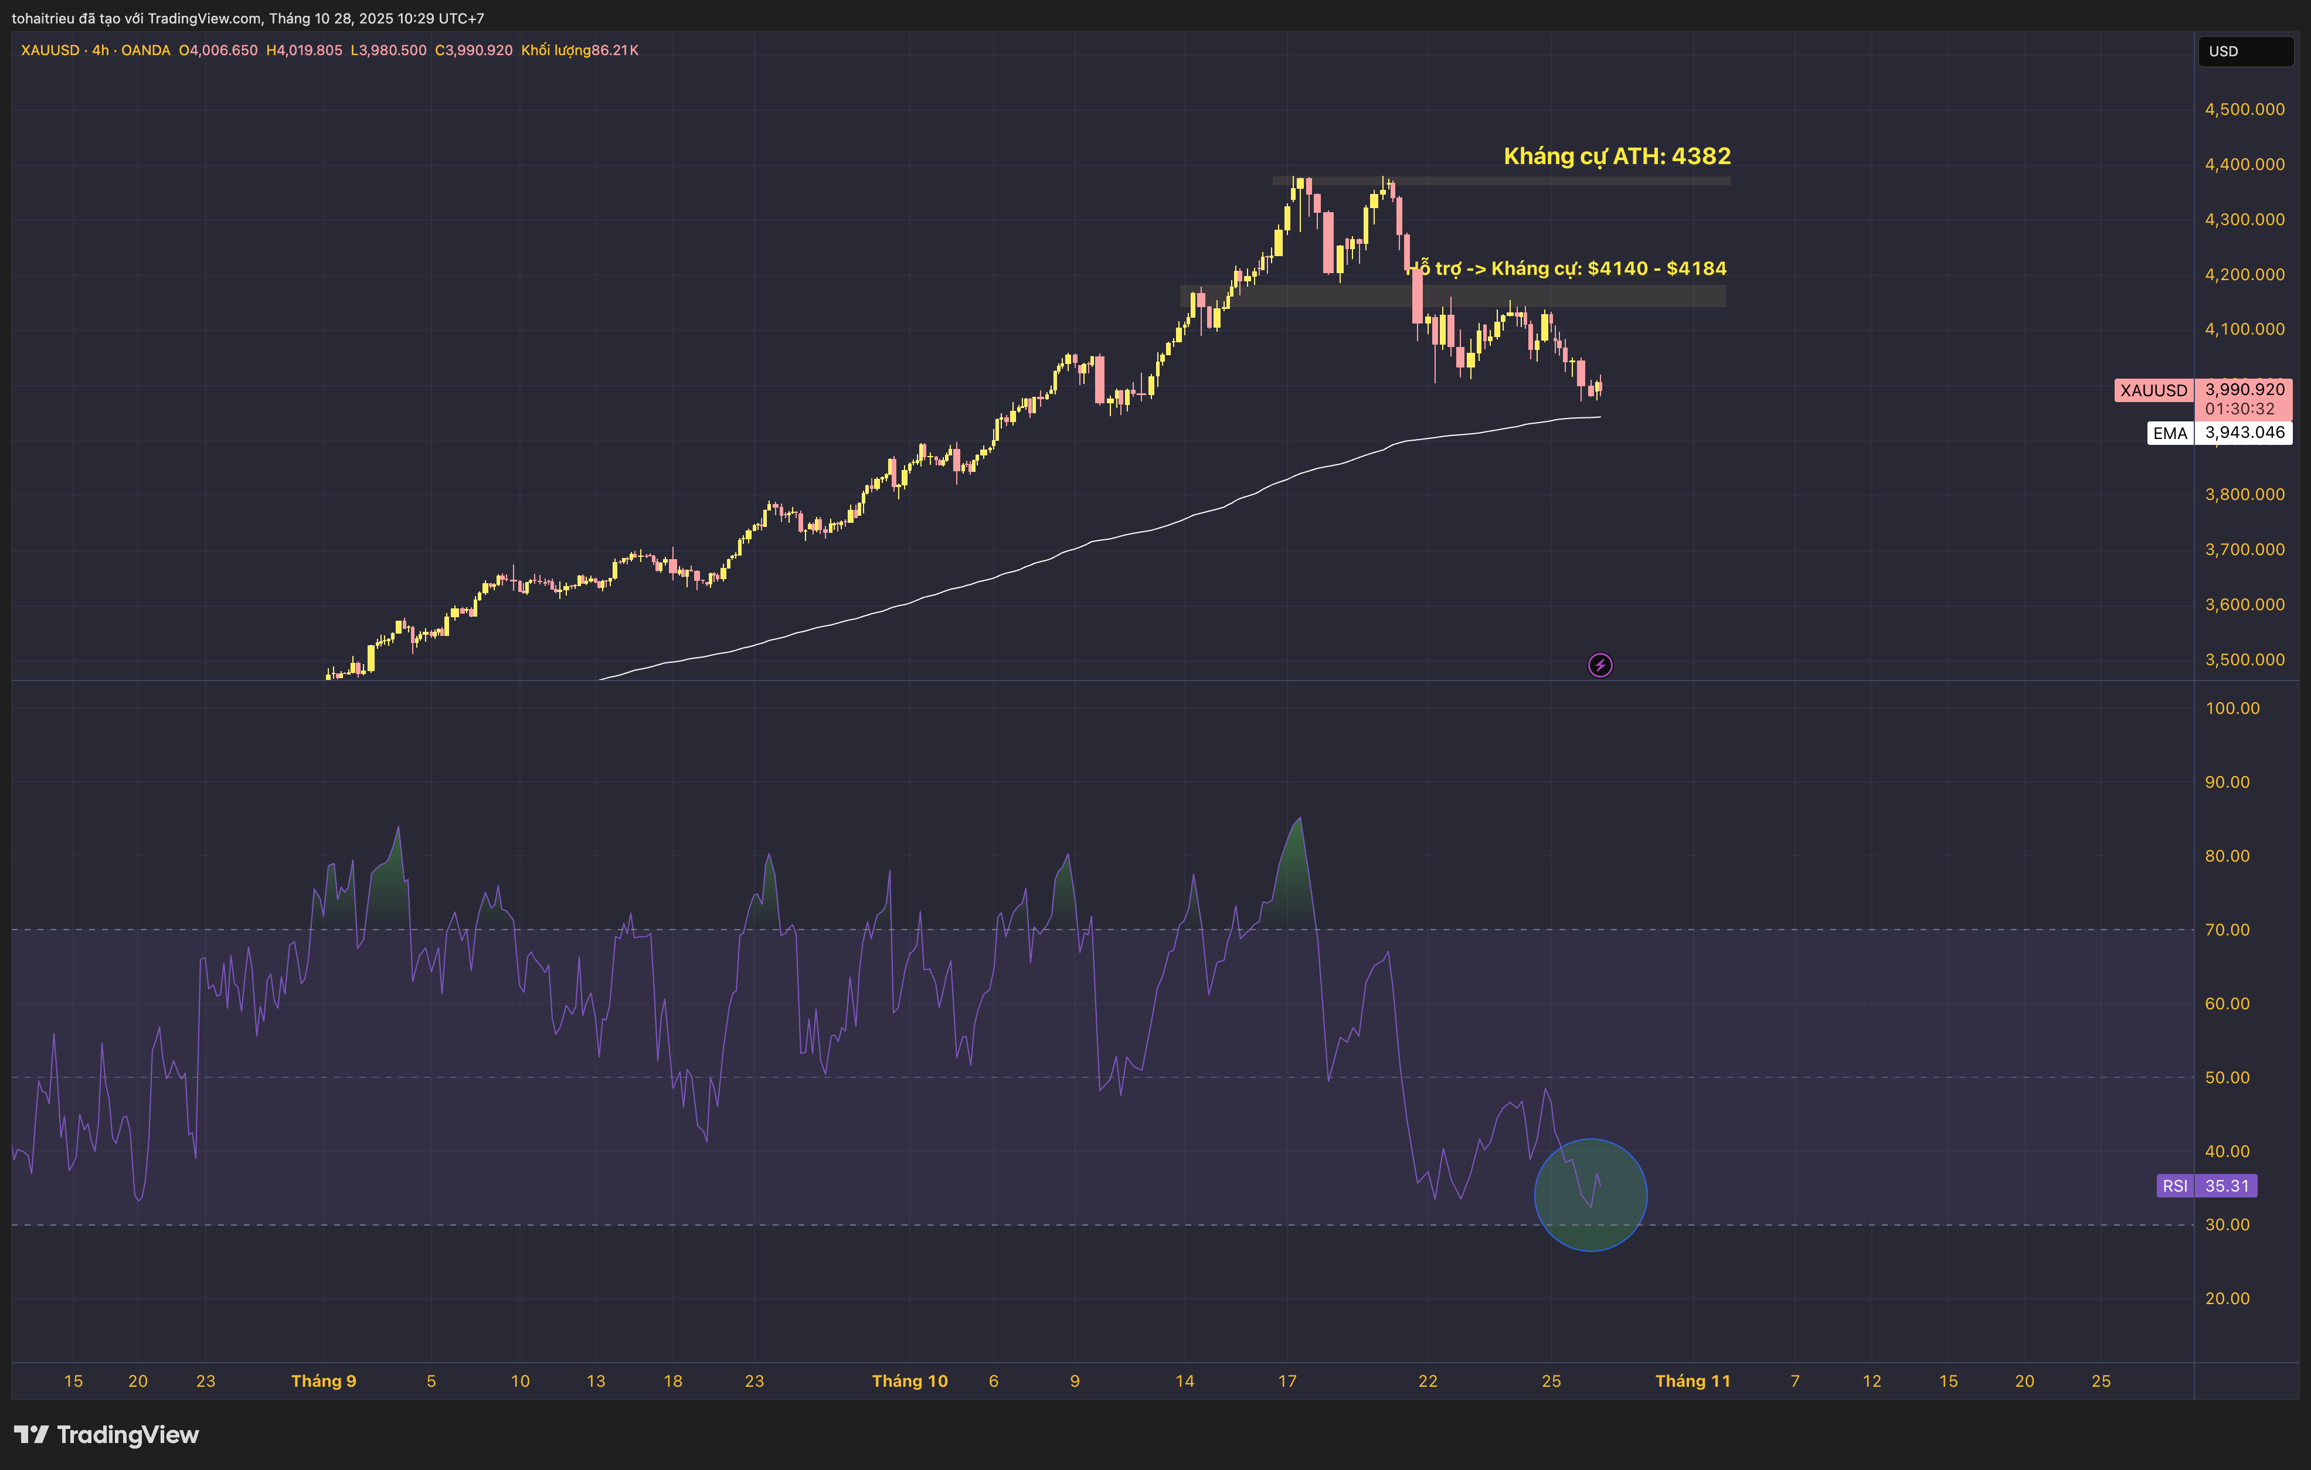
Task: Click the 4,400.000 price axis label
Action: 2245,164
